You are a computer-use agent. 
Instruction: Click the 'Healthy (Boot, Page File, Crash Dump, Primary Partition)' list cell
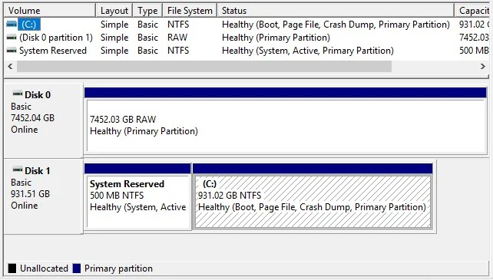pyautogui.click(x=336, y=25)
